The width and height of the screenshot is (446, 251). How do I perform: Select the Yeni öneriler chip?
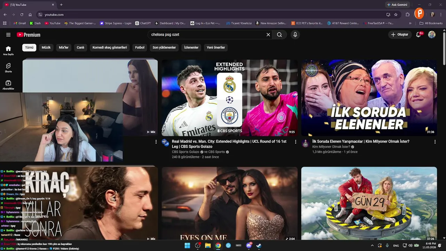pyautogui.click(x=216, y=47)
